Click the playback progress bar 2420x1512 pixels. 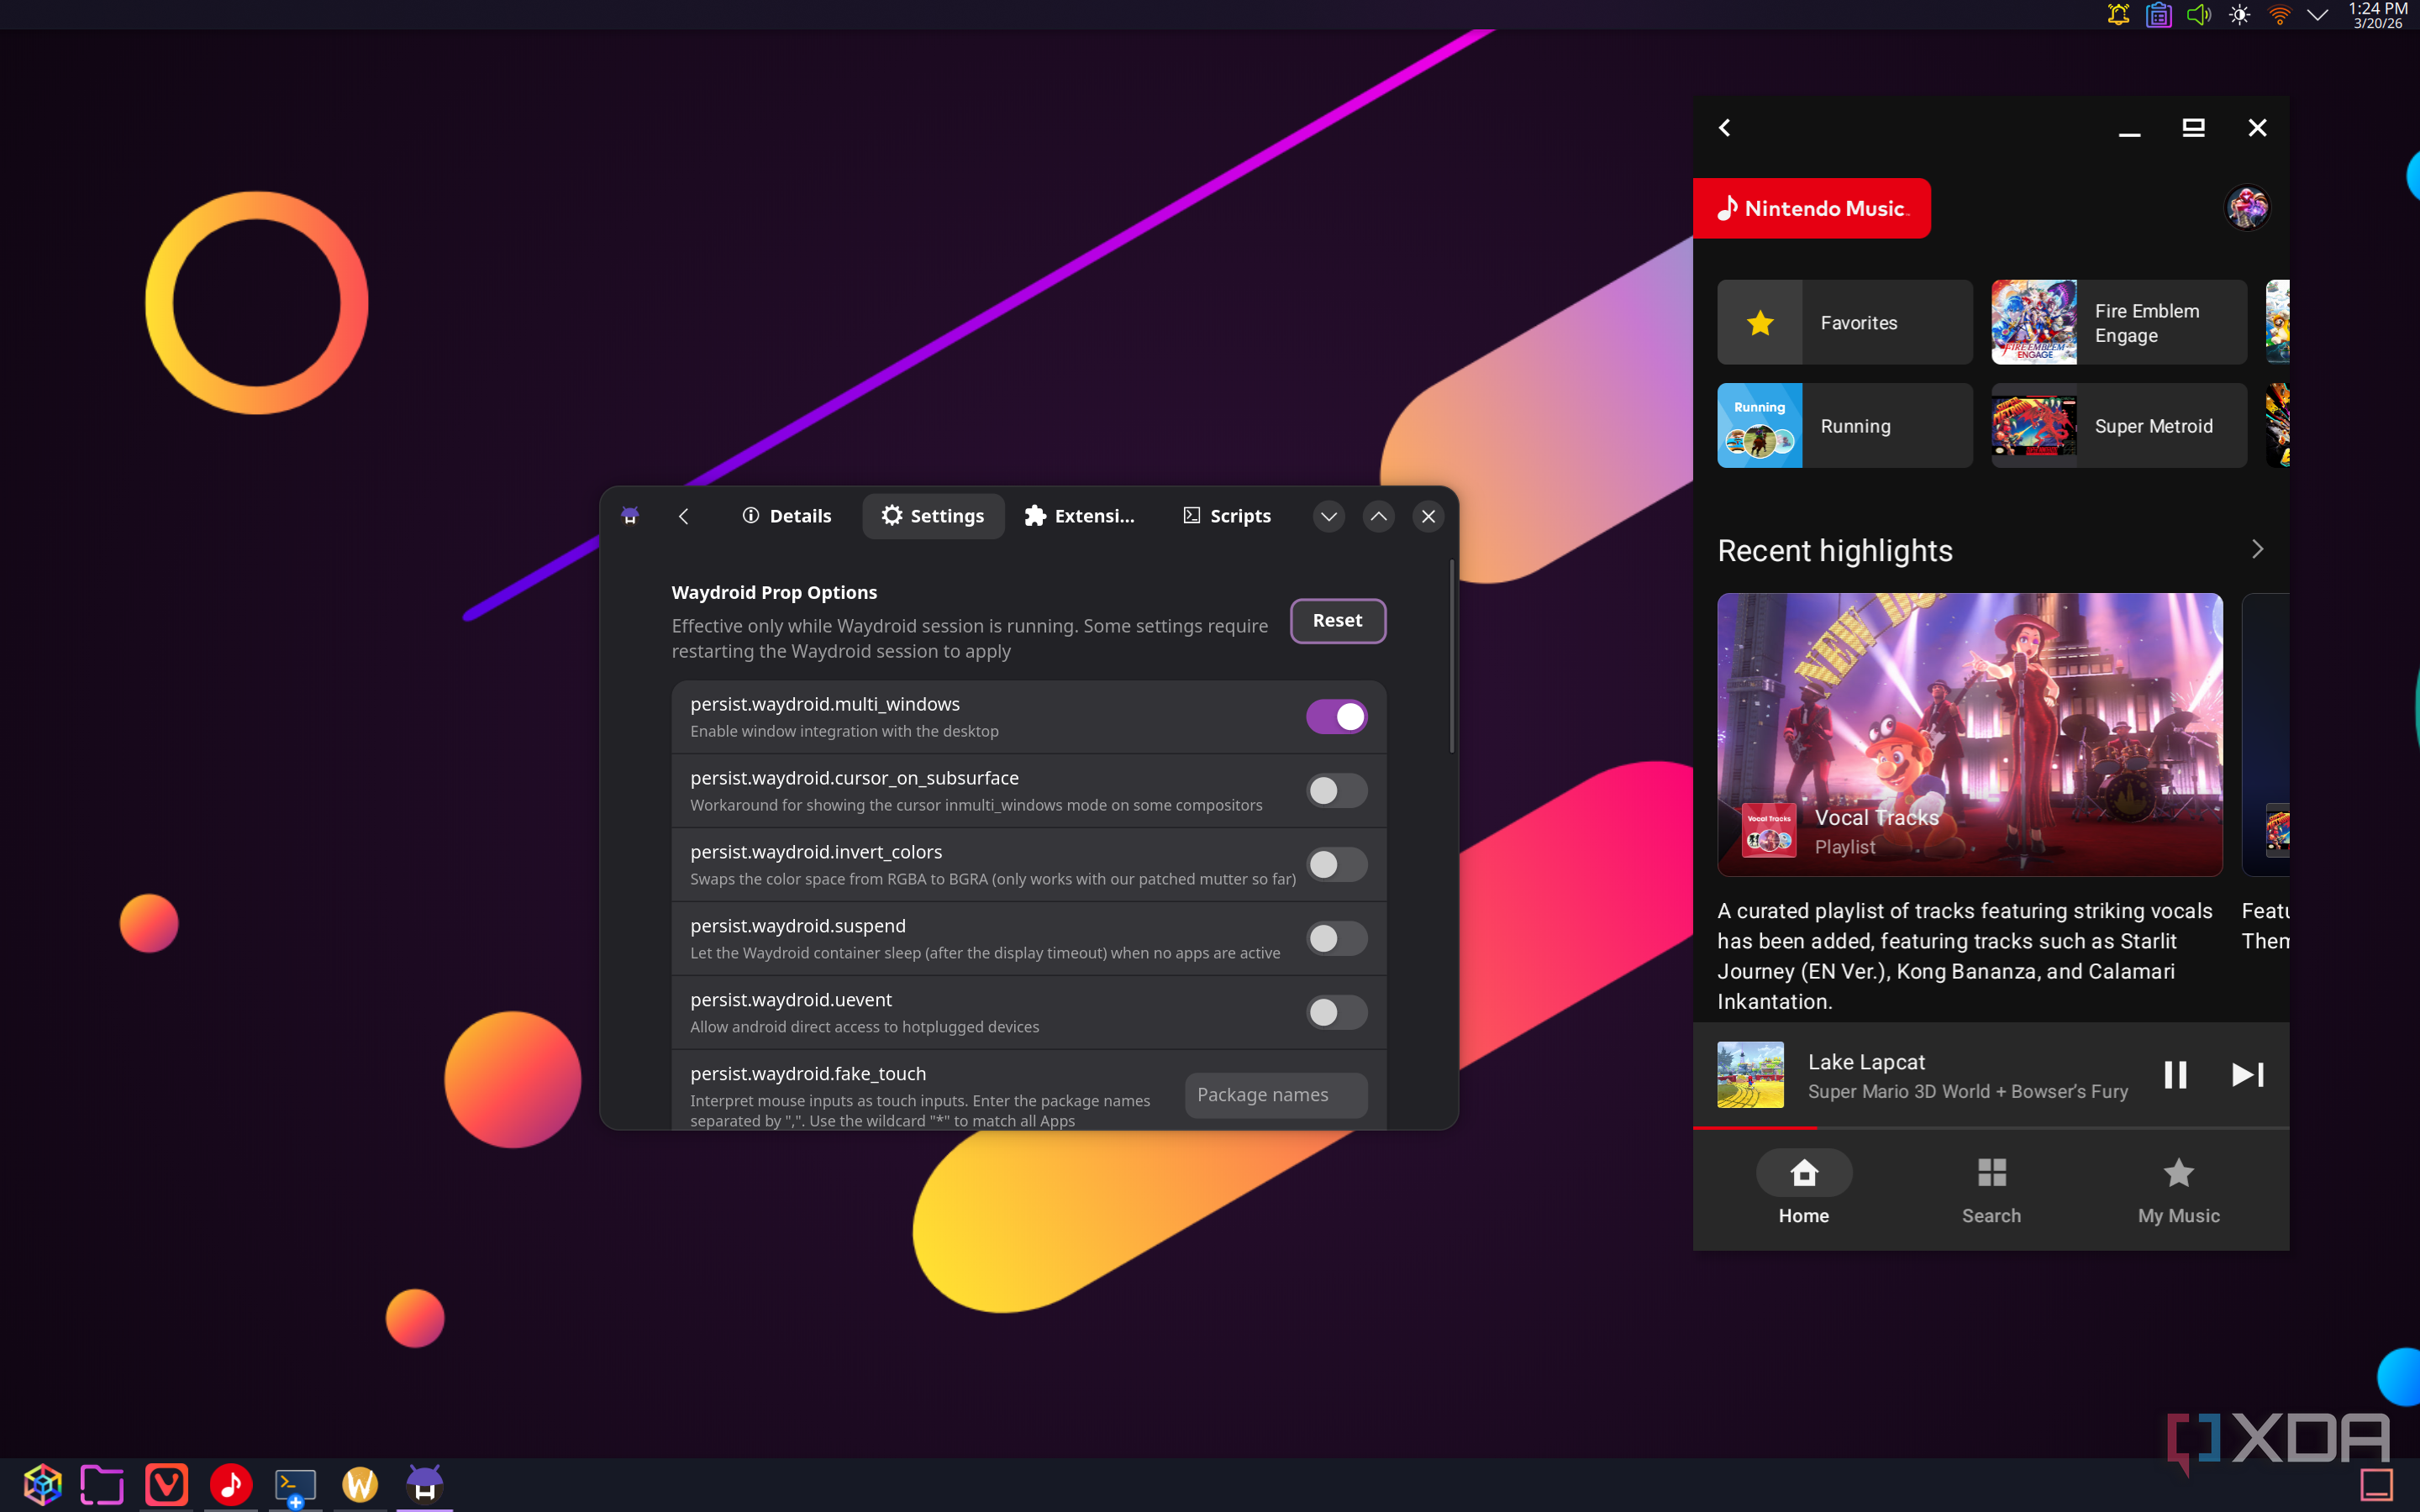tap(1991, 1128)
